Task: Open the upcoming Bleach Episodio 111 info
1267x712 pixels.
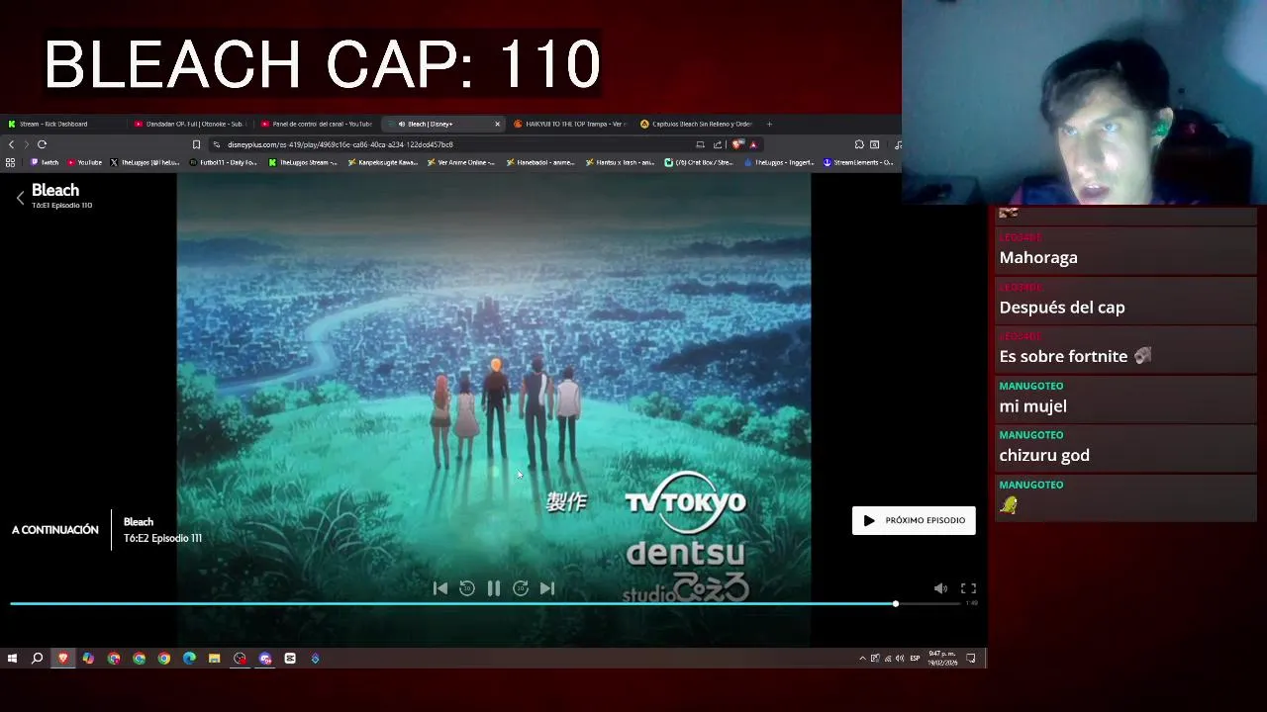Action: (x=162, y=530)
